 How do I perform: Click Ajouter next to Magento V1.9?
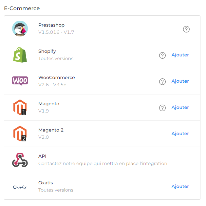coord(180,107)
